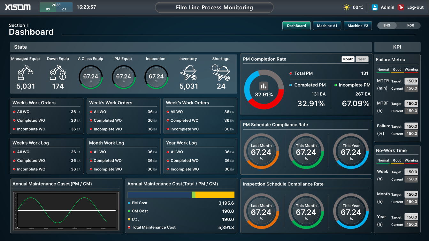
Task: Select Year in PM Completion Rate
Action: pyautogui.click(x=362, y=59)
